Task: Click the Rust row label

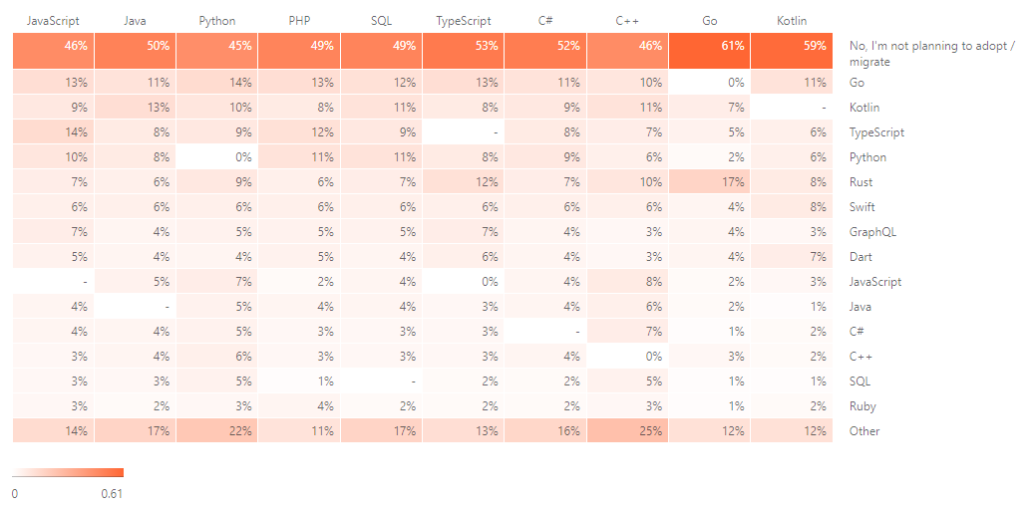Action: (861, 182)
